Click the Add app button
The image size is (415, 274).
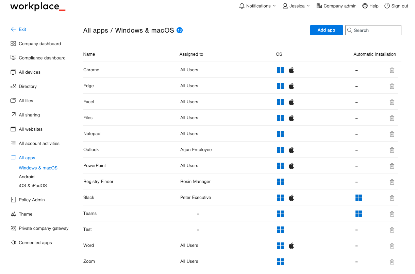coord(326,30)
